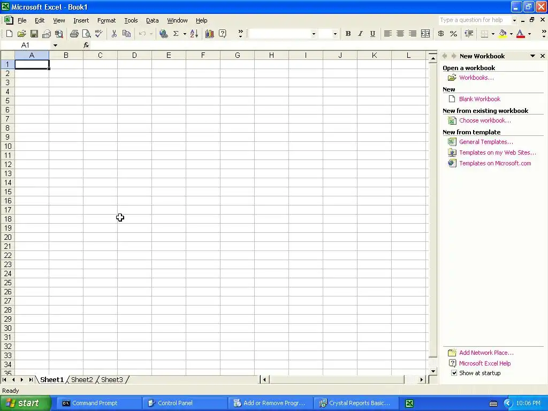
Task: Create a new blank workbook with toolbar icon
Action: 10,34
